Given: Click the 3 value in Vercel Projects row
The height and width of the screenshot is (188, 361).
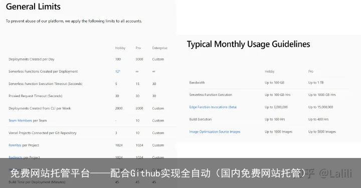Looking at the screenshot, I should 116,132.
